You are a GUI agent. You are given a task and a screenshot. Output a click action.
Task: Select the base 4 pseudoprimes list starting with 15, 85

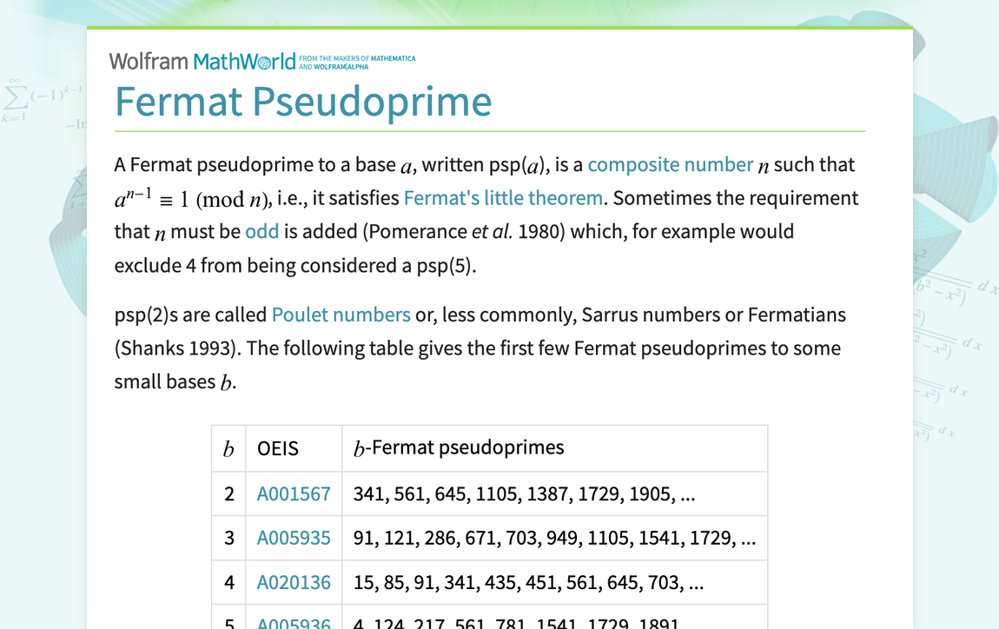point(527,583)
